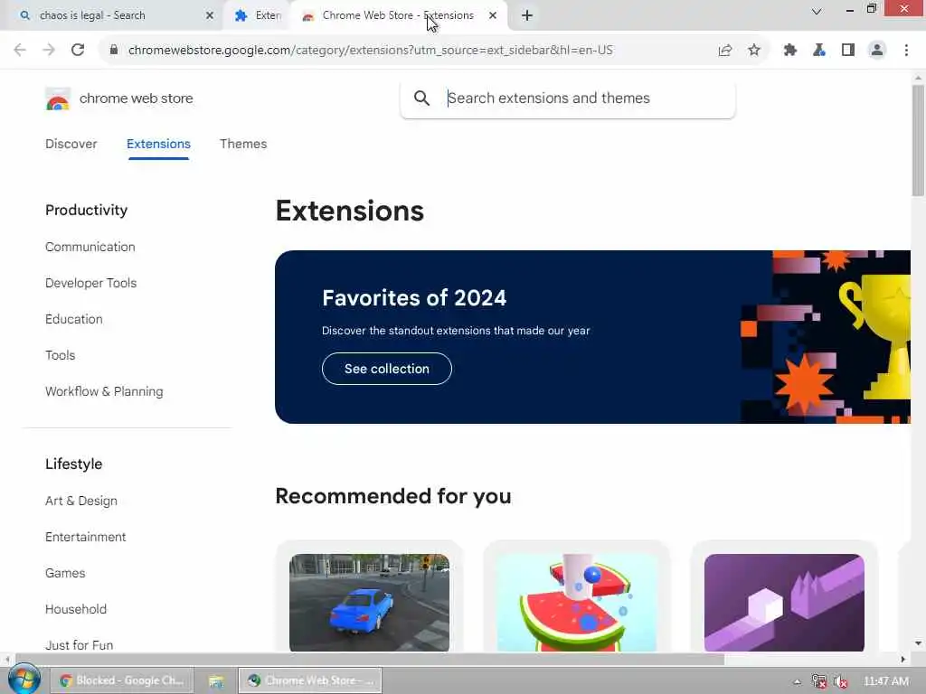Click the forward navigation arrow
Image resolution: width=926 pixels, height=694 pixels.
click(x=49, y=51)
